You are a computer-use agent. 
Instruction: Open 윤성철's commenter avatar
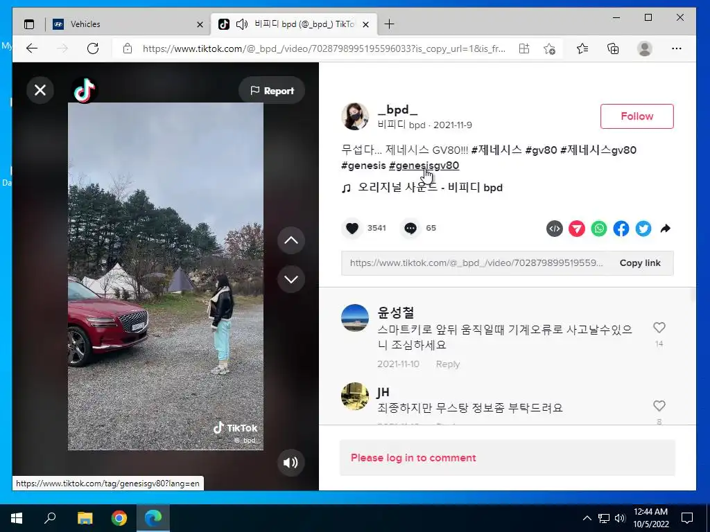[354, 317]
